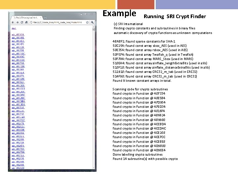Screen dimensions: 238x178
Task: Minimize the browser window
Action: [x=82, y=14]
